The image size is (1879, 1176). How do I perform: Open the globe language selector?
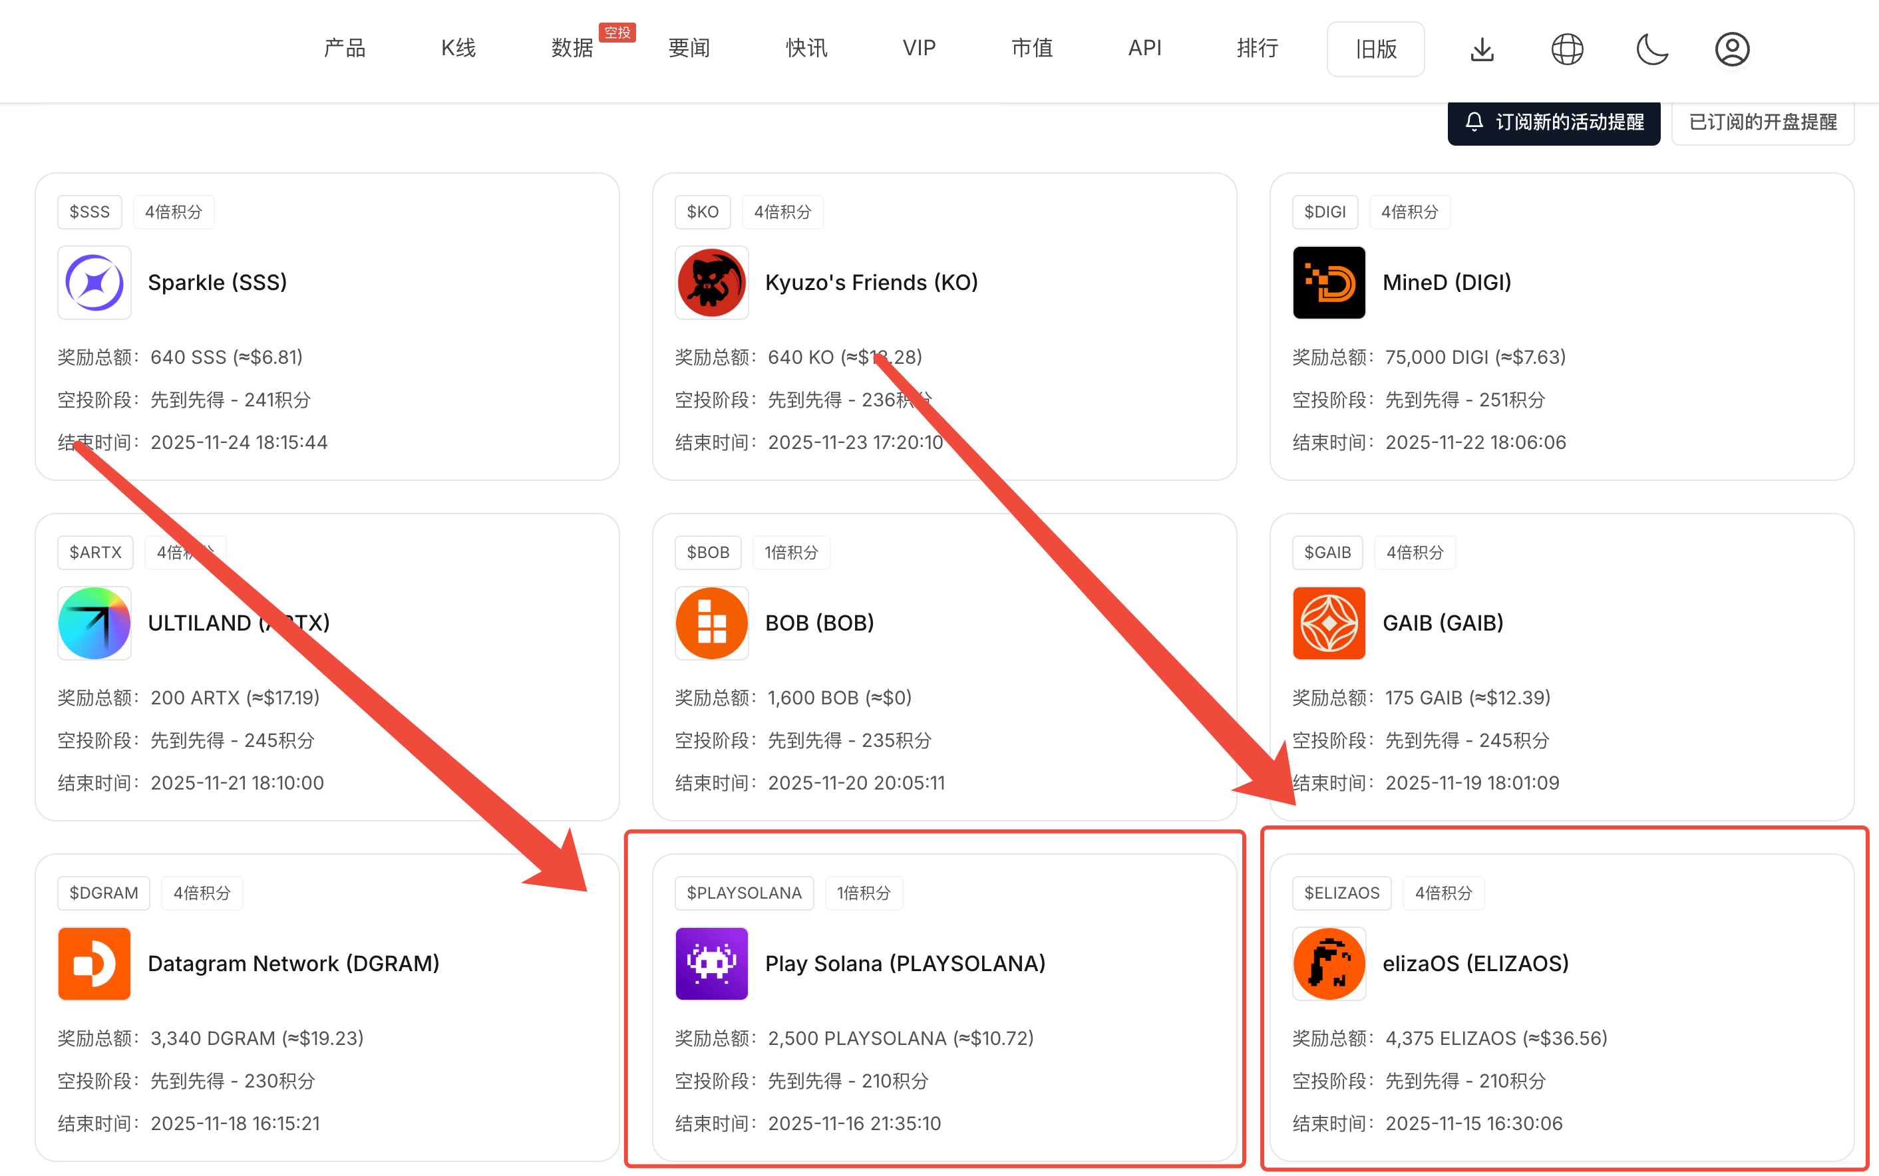point(1567,49)
